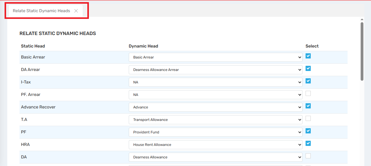Viewport: 371px width, 166px height.
Task: Open the I-Tax dynamic head dropdown
Action: pos(215,82)
